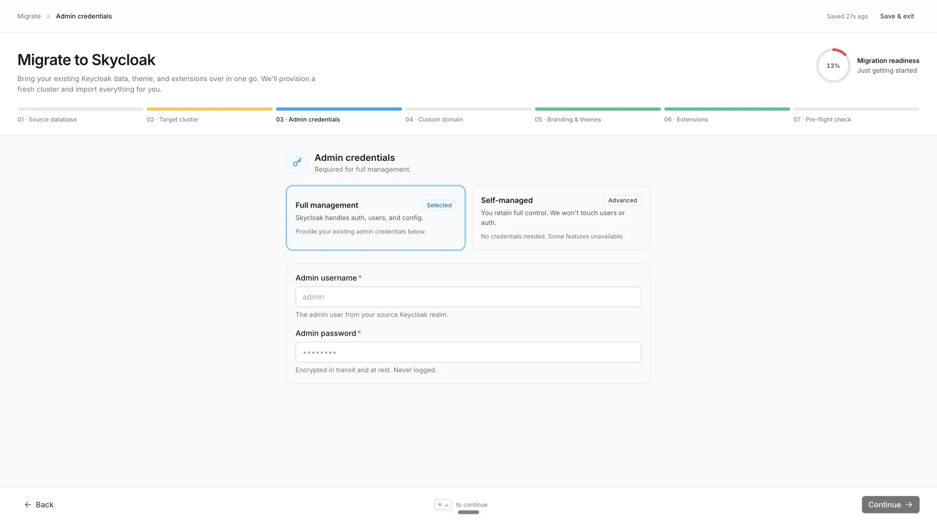937x522 pixels.
Task: Click 'The admin user from your source Keycloak realm.'
Action: 372,315
